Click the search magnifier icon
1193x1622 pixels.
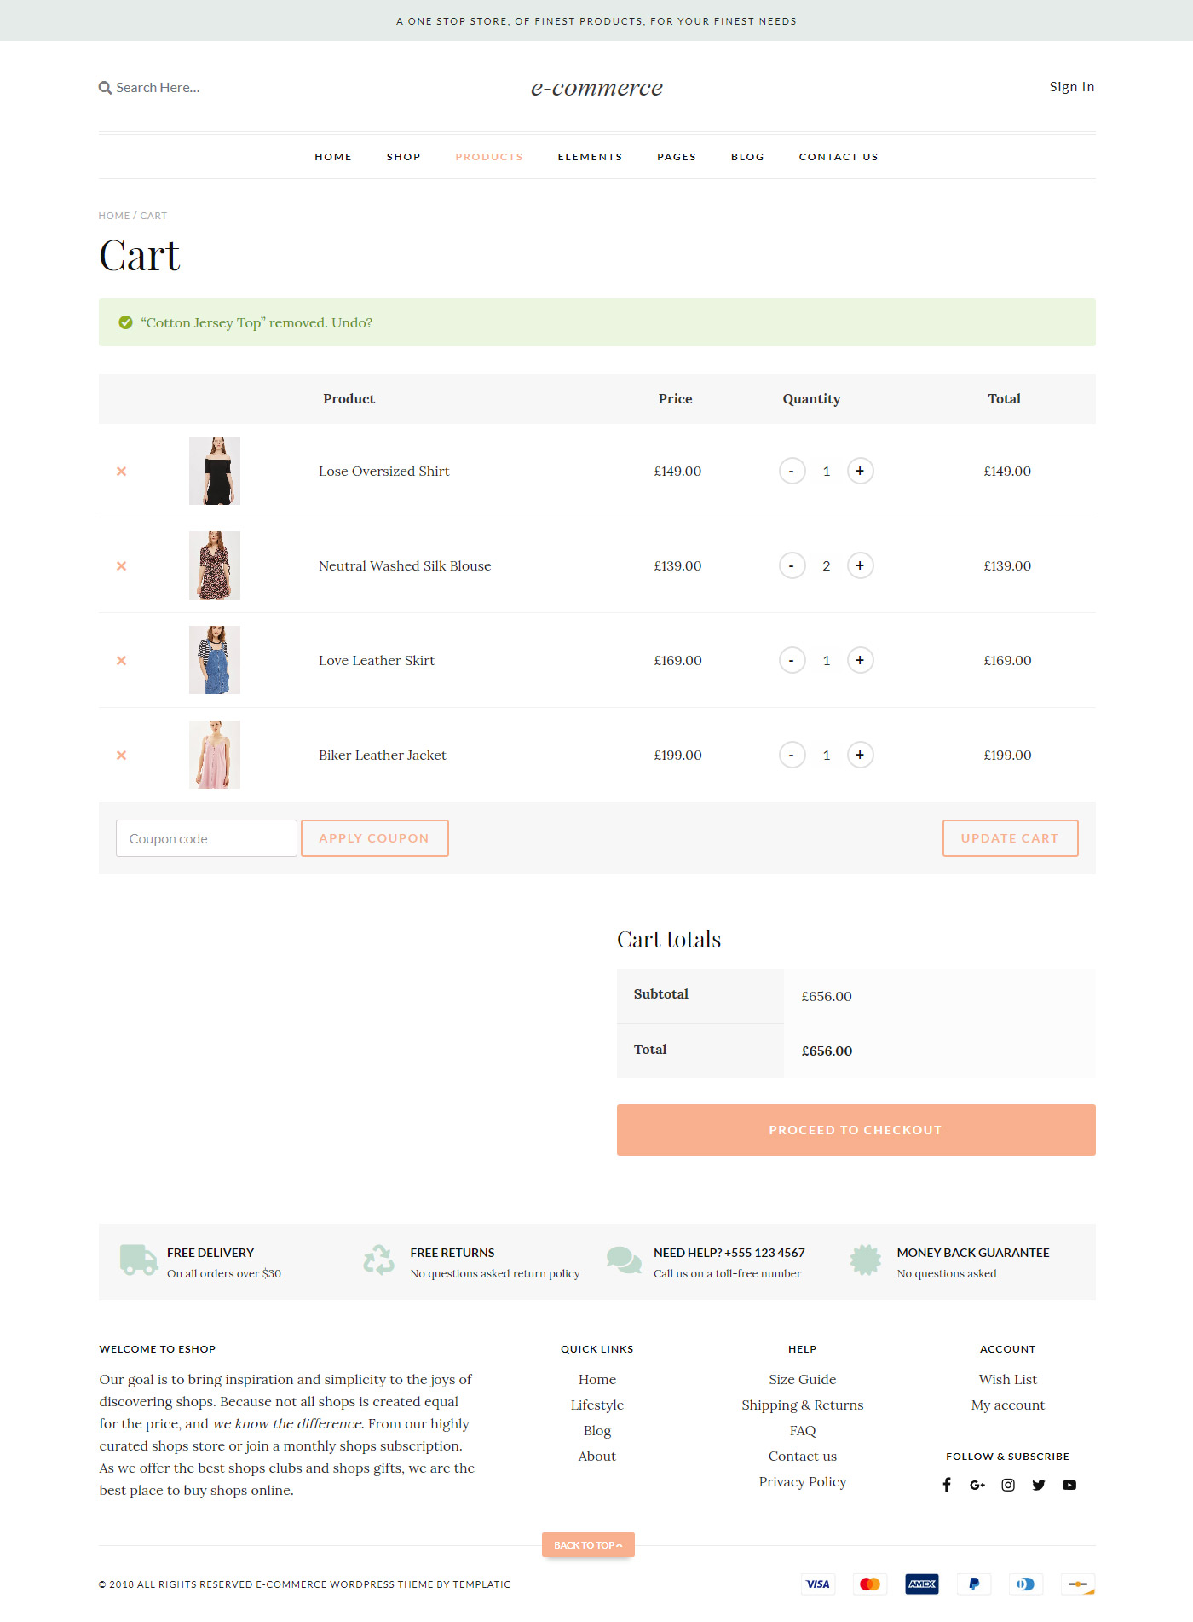coord(105,88)
